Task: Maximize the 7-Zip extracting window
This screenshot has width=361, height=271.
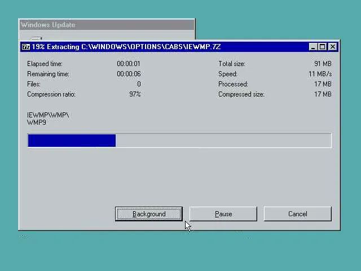Action: [322, 47]
